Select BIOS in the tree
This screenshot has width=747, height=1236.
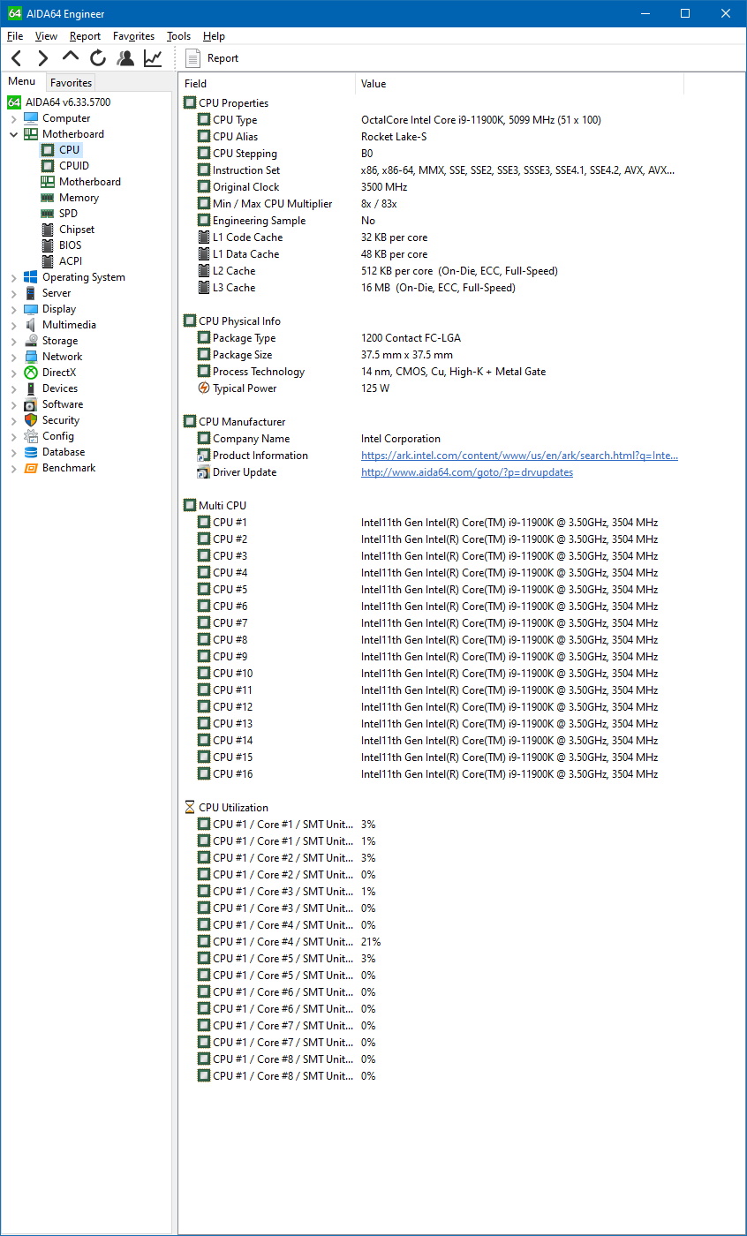coord(70,245)
